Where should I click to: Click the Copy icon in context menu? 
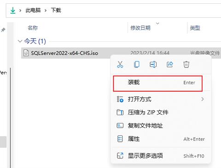coord(137,64)
